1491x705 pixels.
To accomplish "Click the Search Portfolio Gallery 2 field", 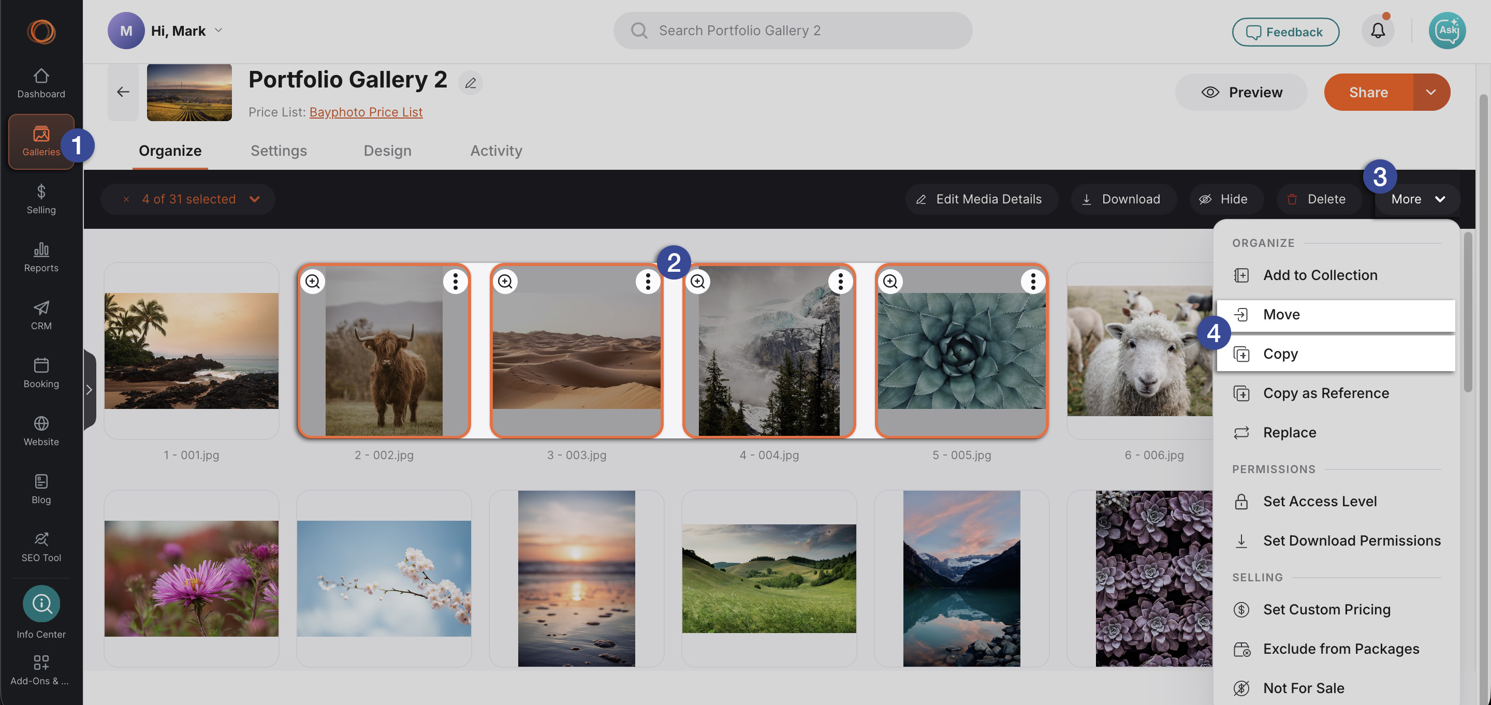I will coord(793,31).
